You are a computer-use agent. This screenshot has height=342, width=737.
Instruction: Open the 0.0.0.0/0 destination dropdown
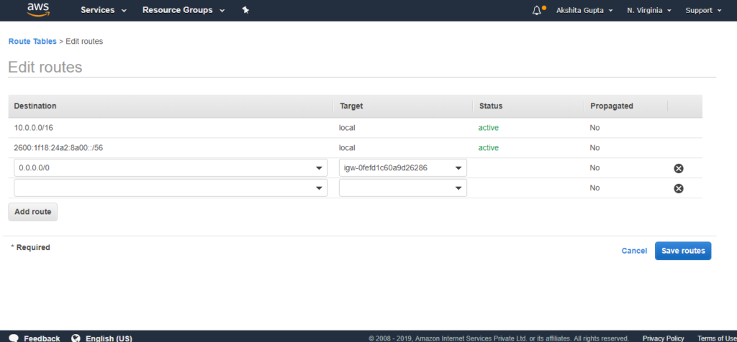[x=171, y=168]
